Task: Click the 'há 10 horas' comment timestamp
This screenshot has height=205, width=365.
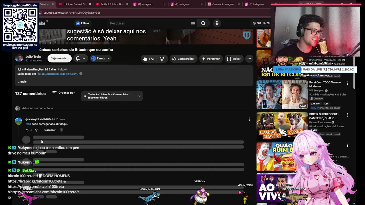Action: click(58, 119)
